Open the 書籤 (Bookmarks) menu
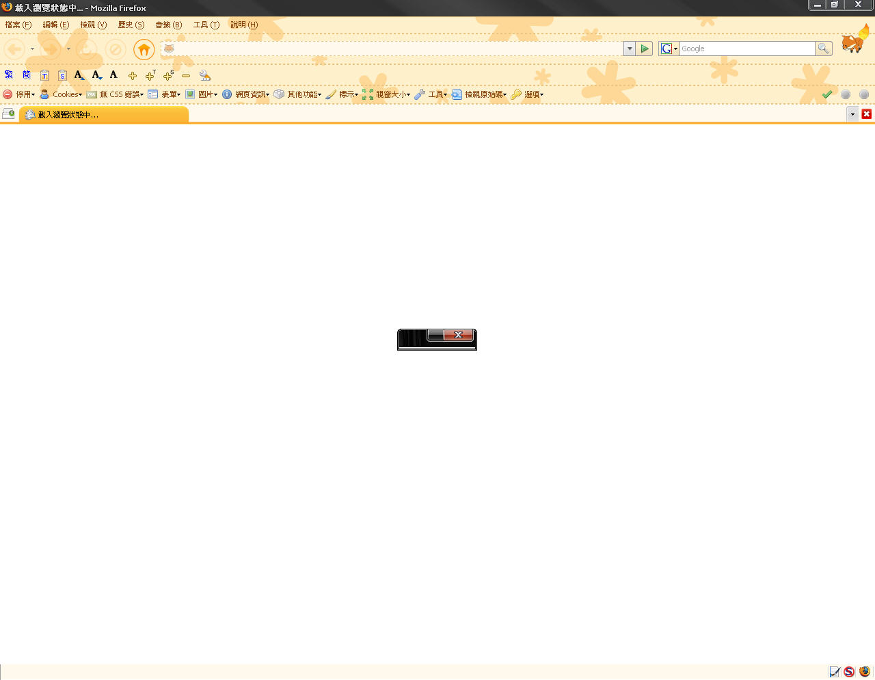The width and height of the screenshot is (875, 680). click(x=169, y=25)
